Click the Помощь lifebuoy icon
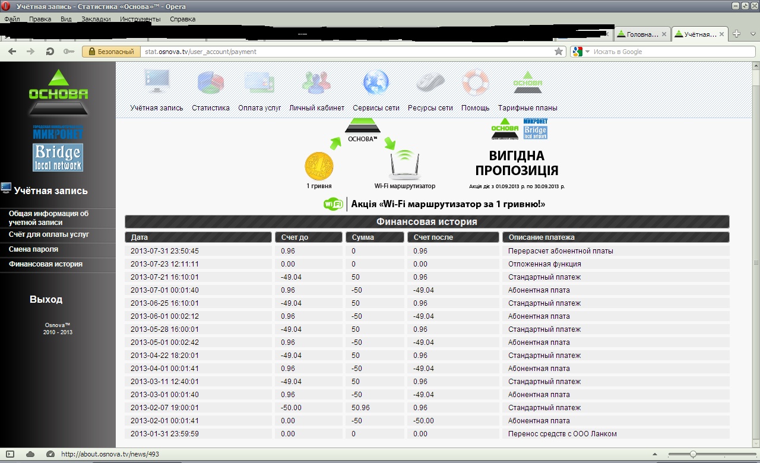Viewport: 760px width, 463px height. tap(475, 82)
